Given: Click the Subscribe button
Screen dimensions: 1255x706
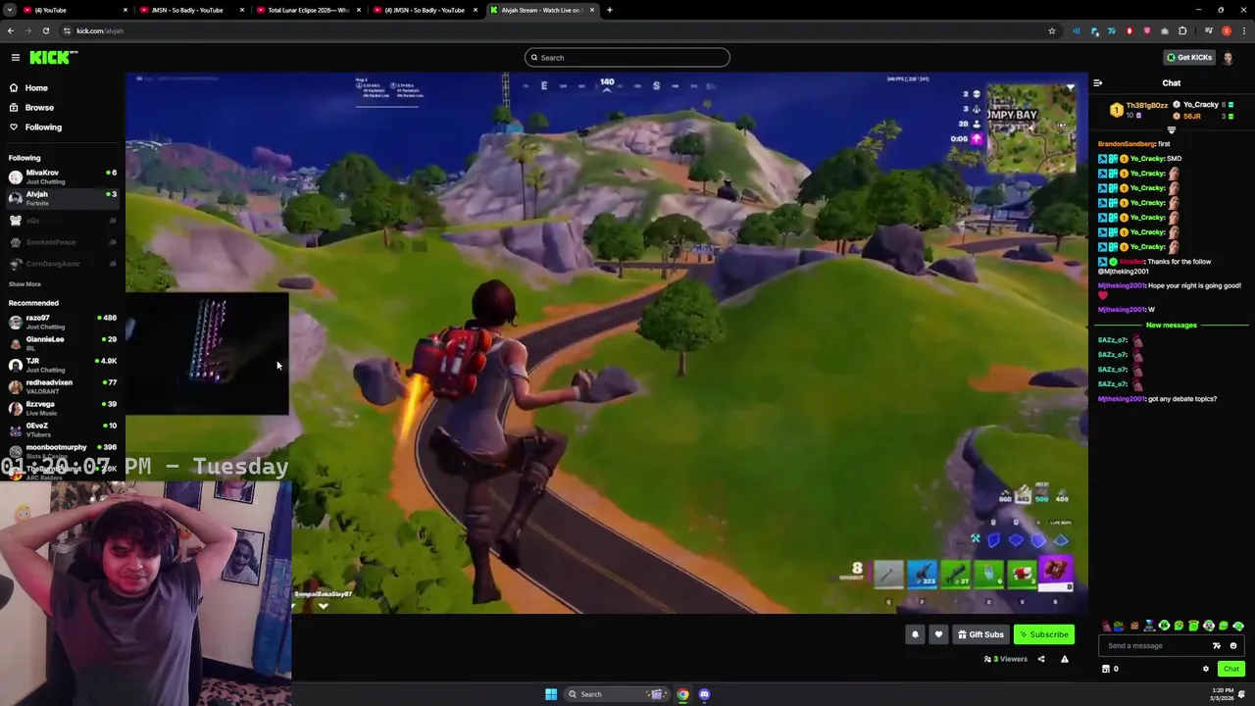Looking at the screenshot, I should point(1043,634).
